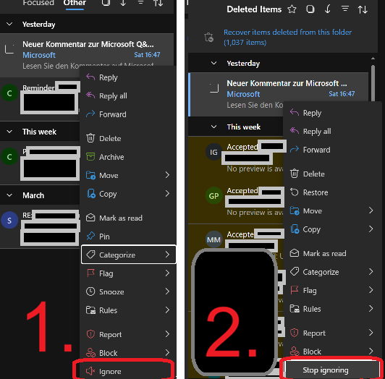Collapse the Yesterday group in Deleted Items
This screenshot has height=379, width=385.
pyautogui.click(x=214, y=63)
